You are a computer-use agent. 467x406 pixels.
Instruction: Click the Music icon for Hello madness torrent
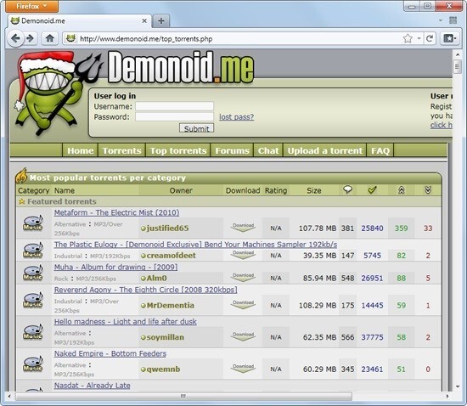coord(33,332)
